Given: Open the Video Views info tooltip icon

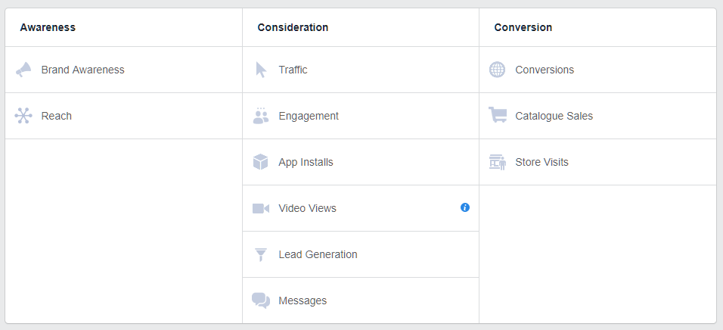Looking at the screenshot, I should (x=465, y=207).
